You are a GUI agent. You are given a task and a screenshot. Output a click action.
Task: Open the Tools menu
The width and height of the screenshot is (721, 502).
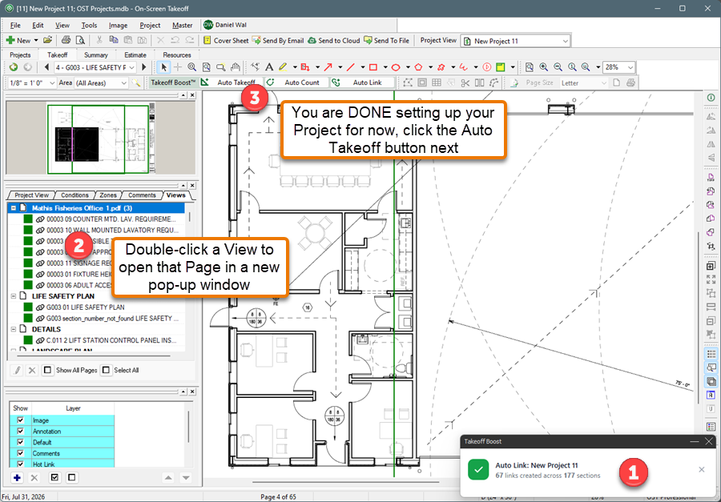pos(89,26)
